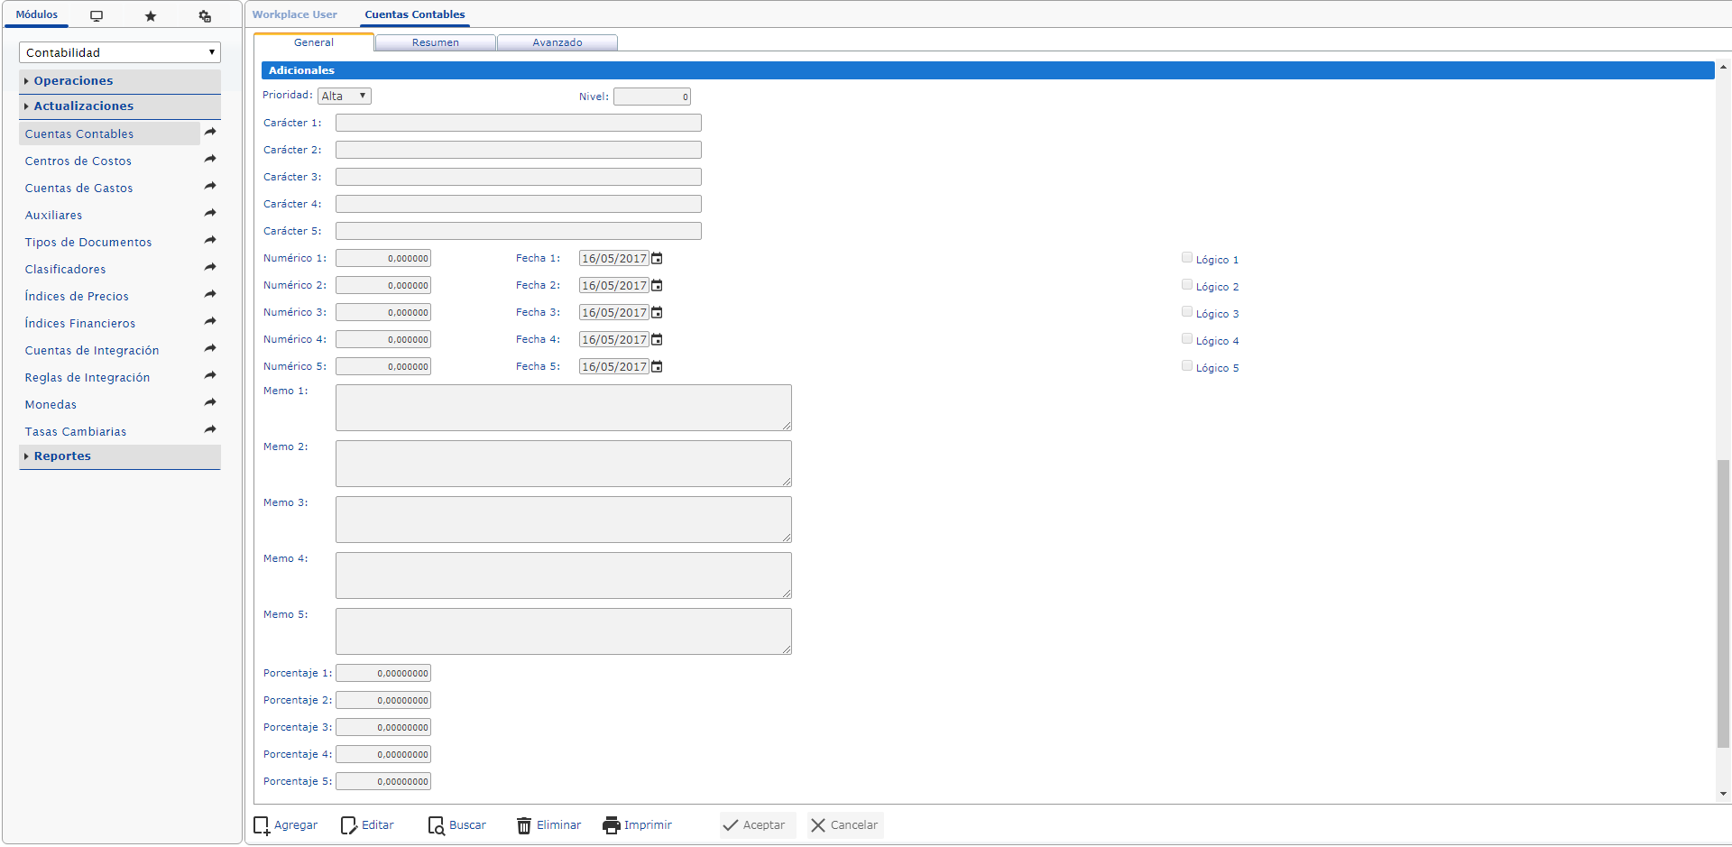
Task: Select the Cuentas Contables top tab
Action: [415, 14]
